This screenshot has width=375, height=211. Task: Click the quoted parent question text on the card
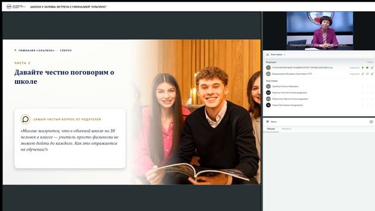(69, 140)
